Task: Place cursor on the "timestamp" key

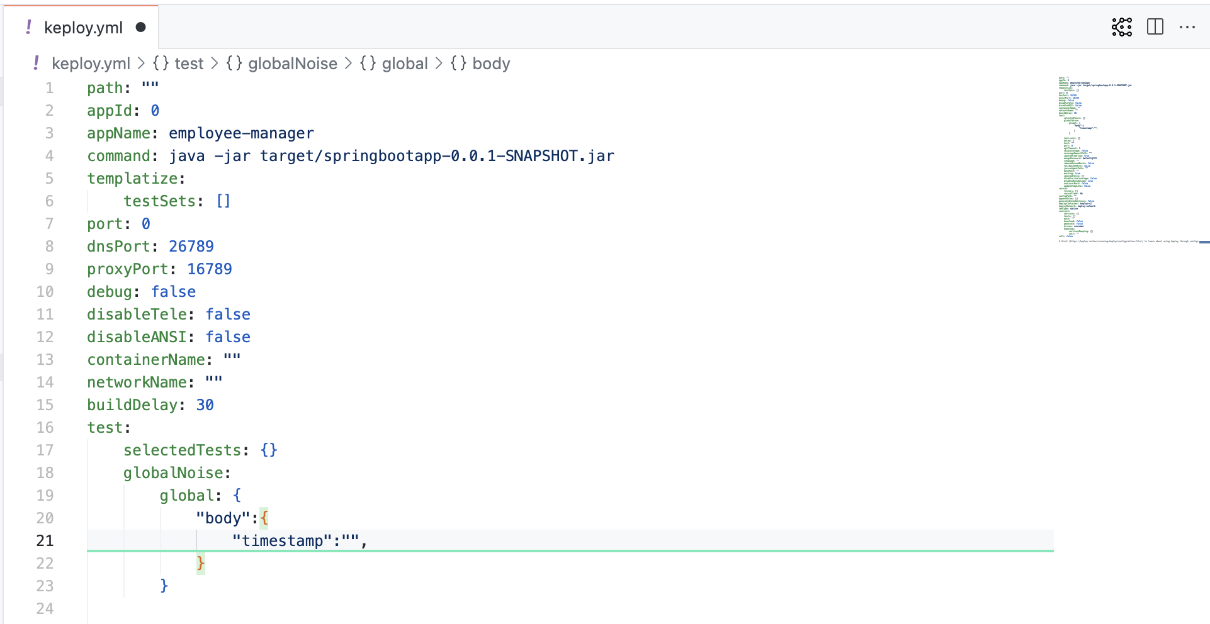Action: point(282,541)
